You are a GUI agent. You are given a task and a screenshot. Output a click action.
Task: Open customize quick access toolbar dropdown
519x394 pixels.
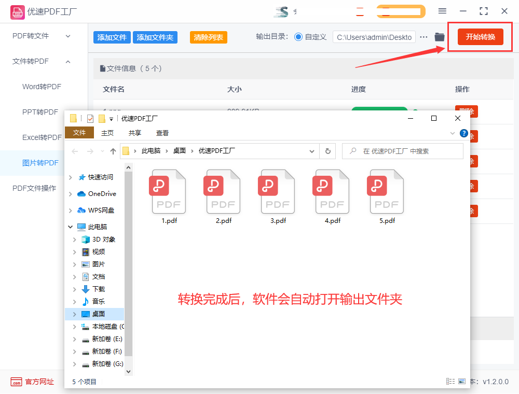111,119
